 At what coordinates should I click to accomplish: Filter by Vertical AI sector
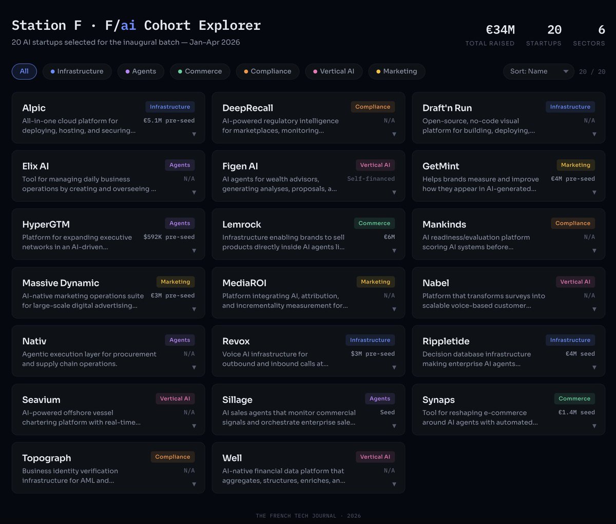(334, 71)
